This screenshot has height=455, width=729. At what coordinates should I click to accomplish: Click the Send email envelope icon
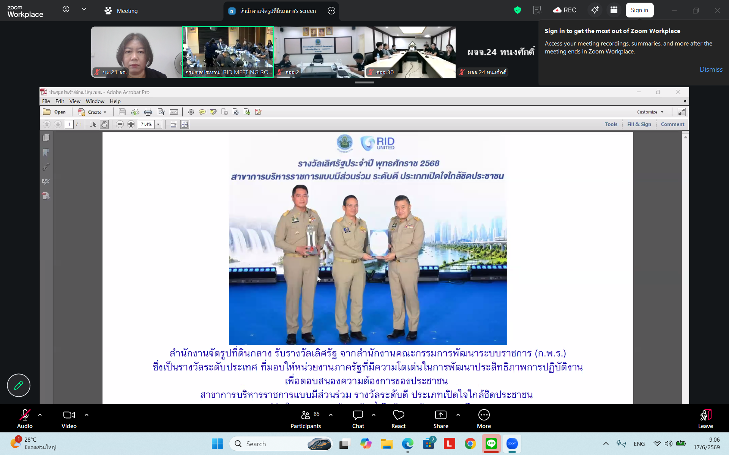174,112
